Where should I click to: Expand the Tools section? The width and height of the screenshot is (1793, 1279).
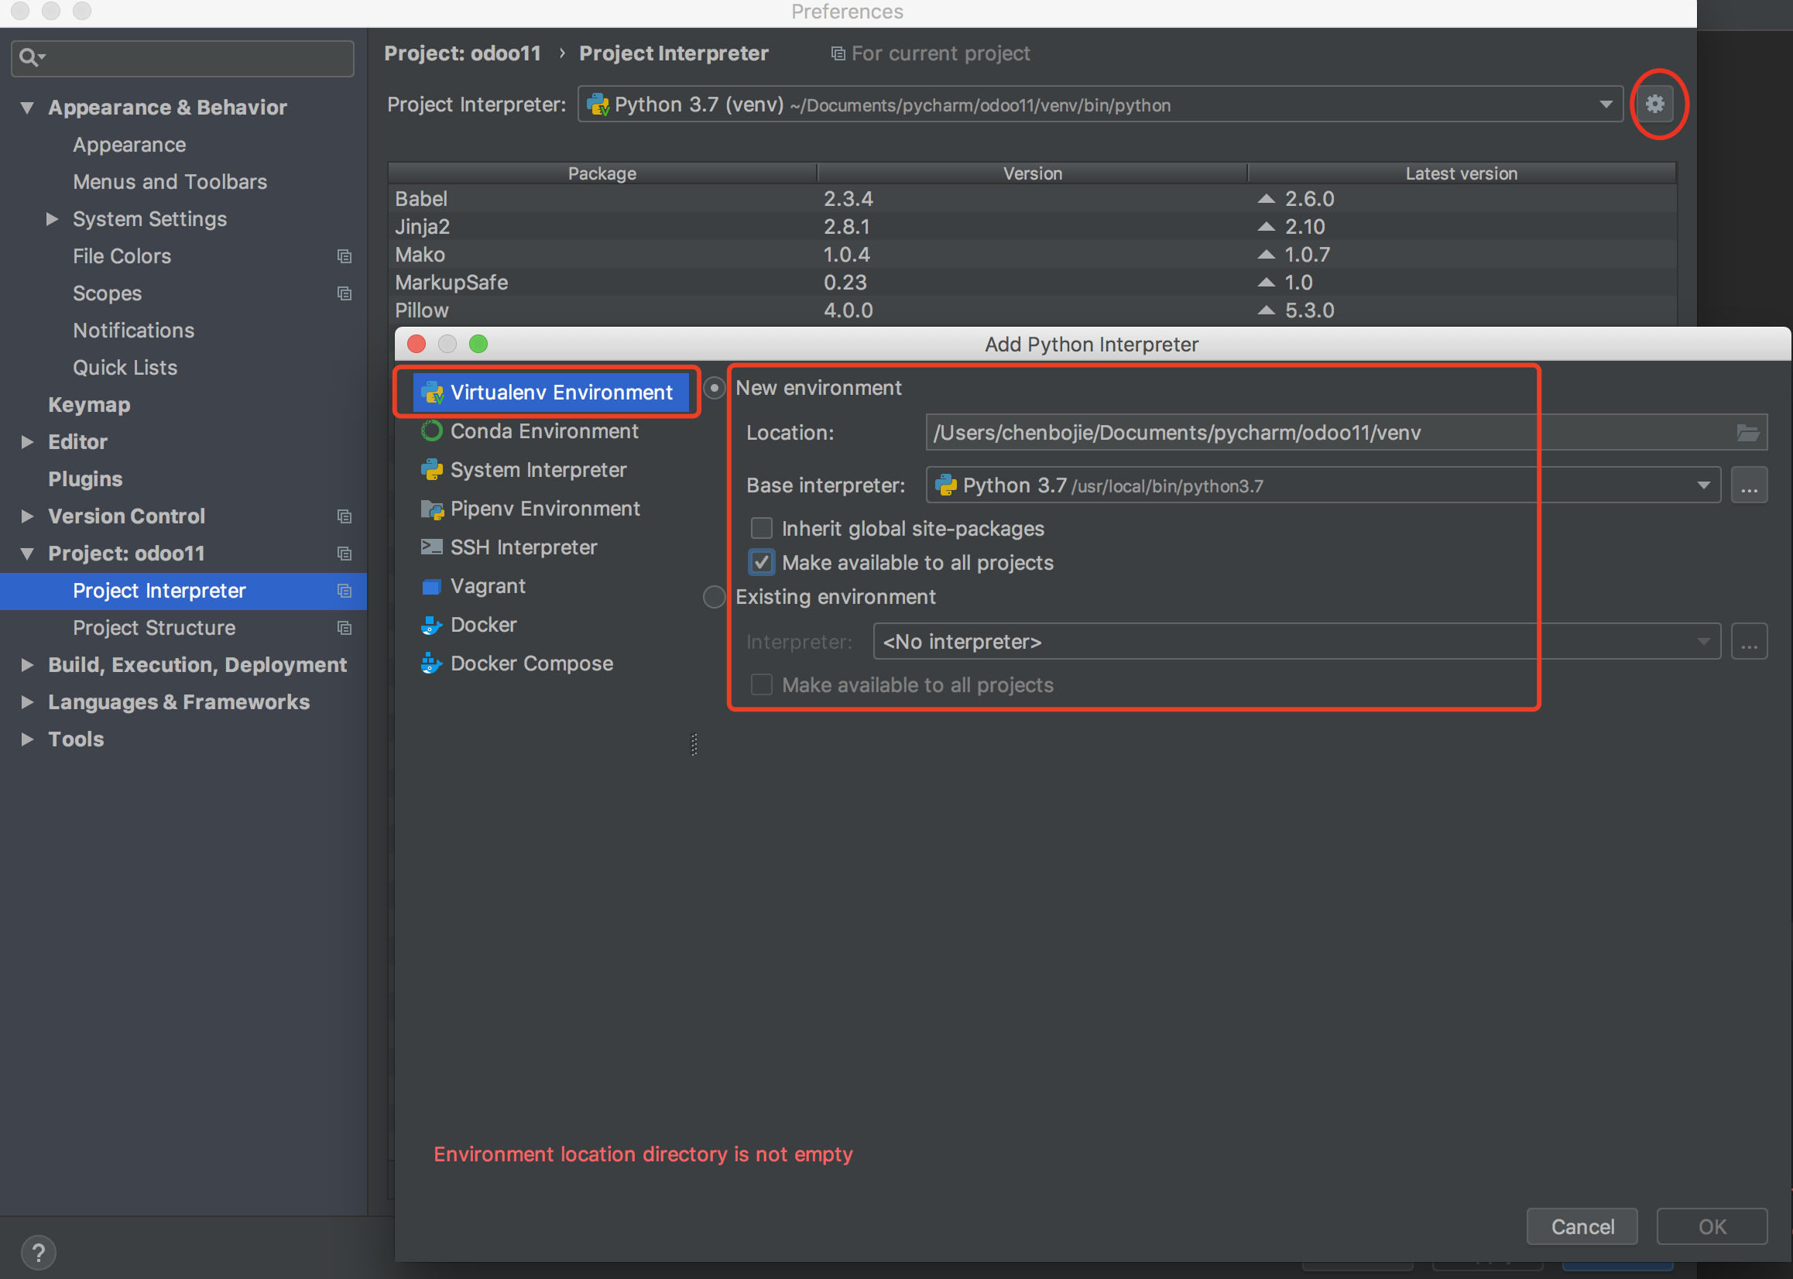click(28, 739)
